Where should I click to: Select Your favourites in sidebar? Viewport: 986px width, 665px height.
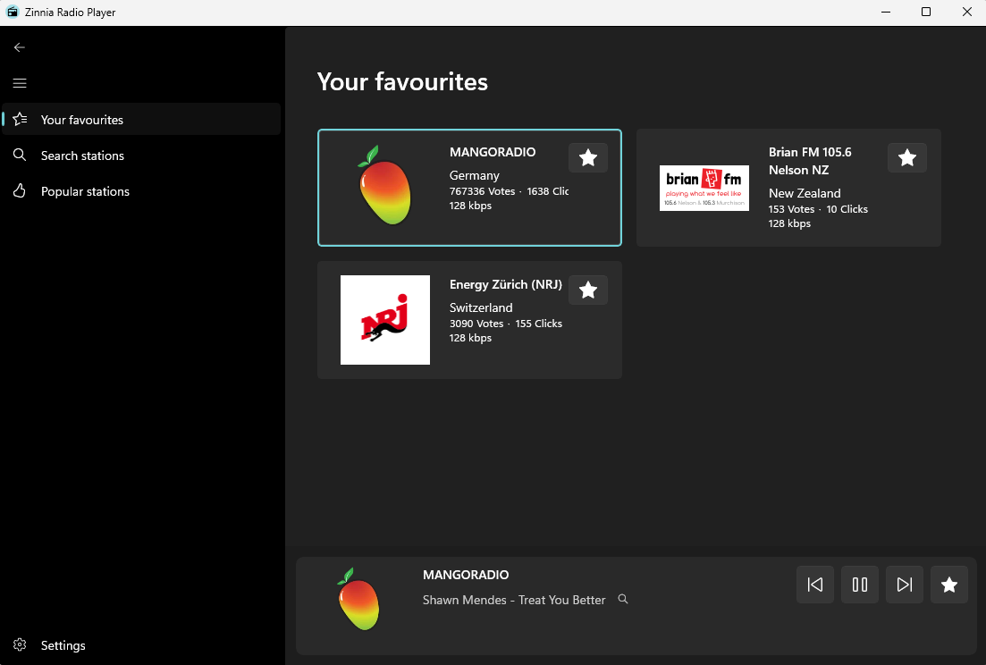pos(82,120)
